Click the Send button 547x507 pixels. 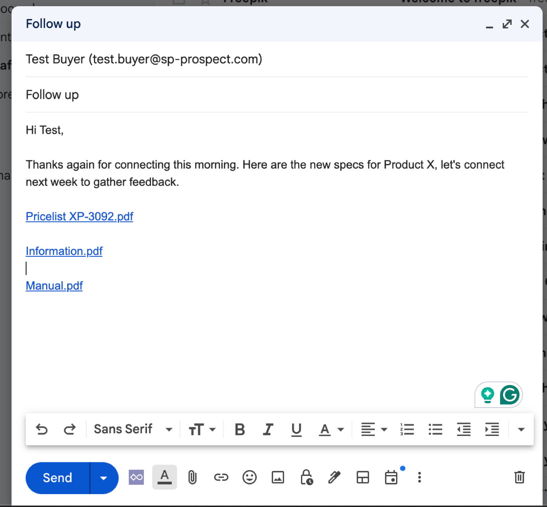tap(57, 478)
